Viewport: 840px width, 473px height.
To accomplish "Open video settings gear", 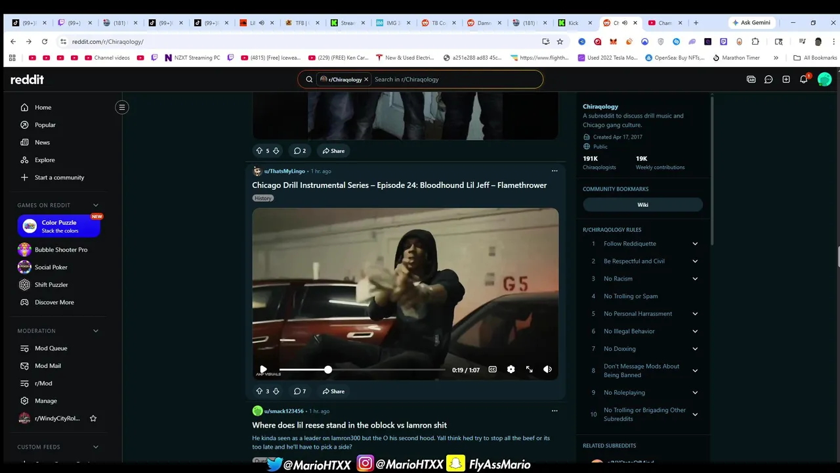I will (x=511, y=369).
